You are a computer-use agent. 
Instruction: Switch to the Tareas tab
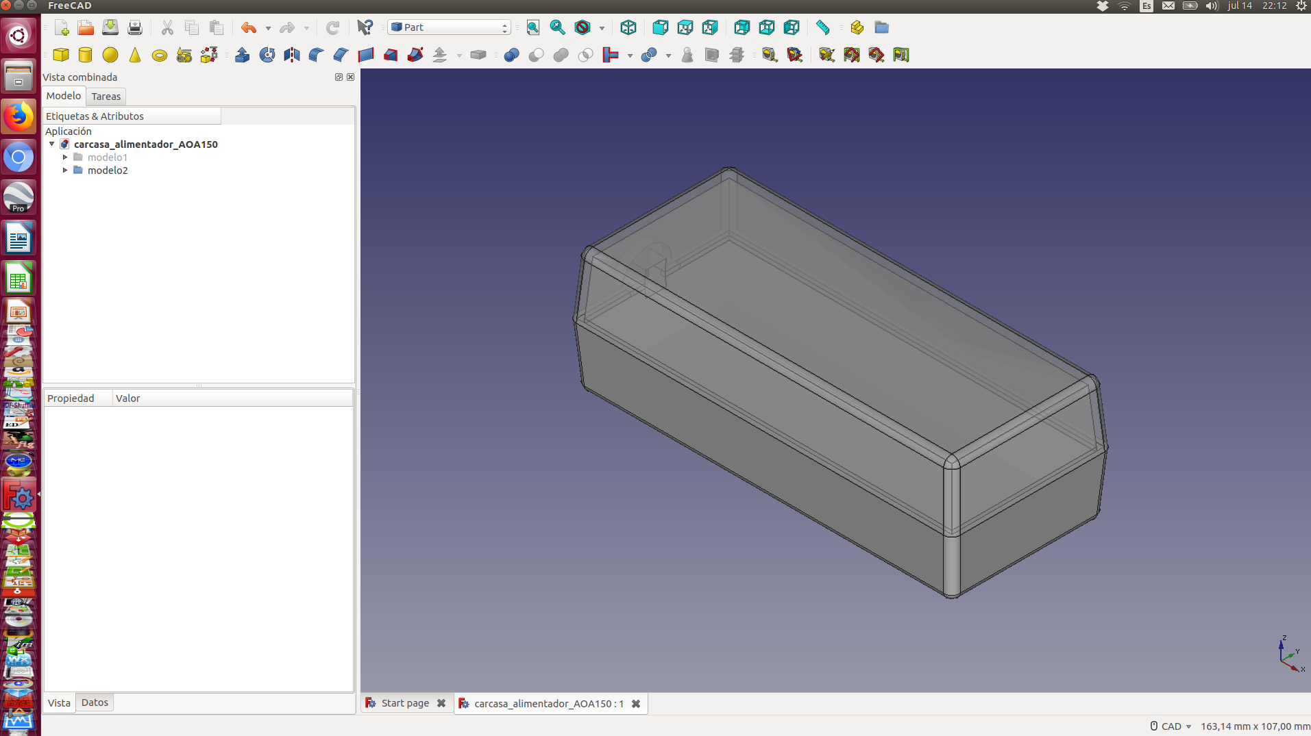click(106, 97)
